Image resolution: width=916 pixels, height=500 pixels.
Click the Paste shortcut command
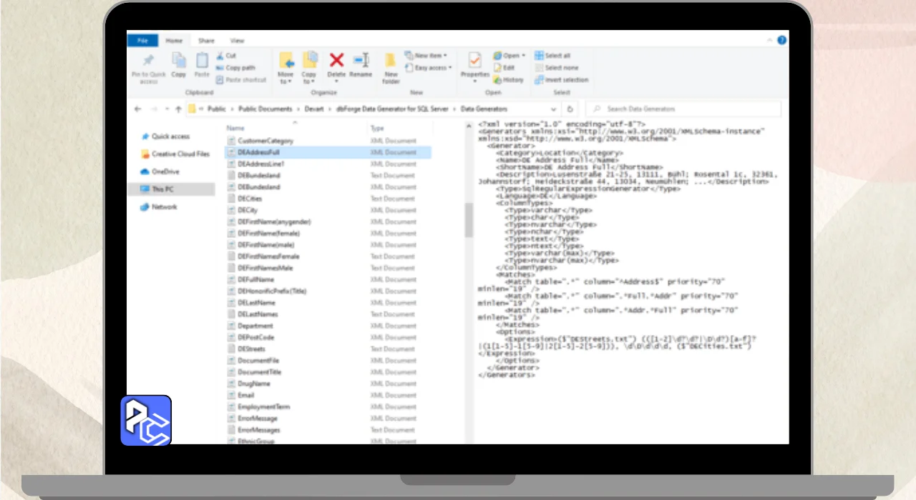point(240,80)
